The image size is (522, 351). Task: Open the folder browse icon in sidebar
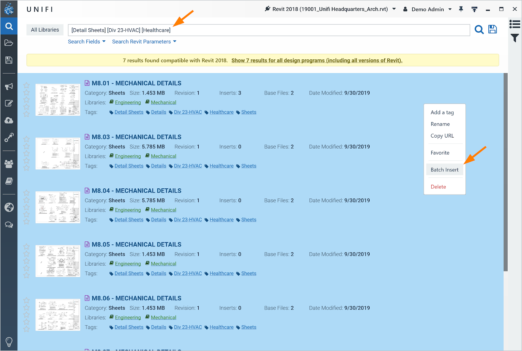click(9, 43)
